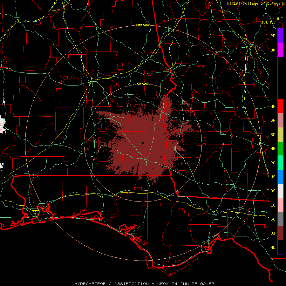The height and width of the screenshot is (286, 286).
Task: Select the GR legend color block
Action: click(281, 120)
